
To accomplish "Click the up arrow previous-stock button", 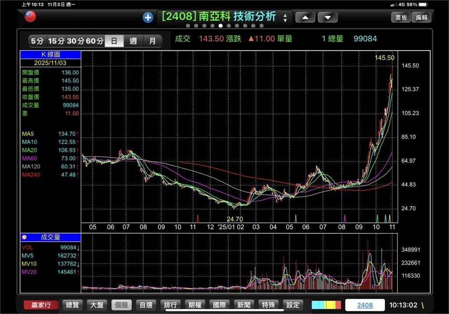I will tap(305, 18).
